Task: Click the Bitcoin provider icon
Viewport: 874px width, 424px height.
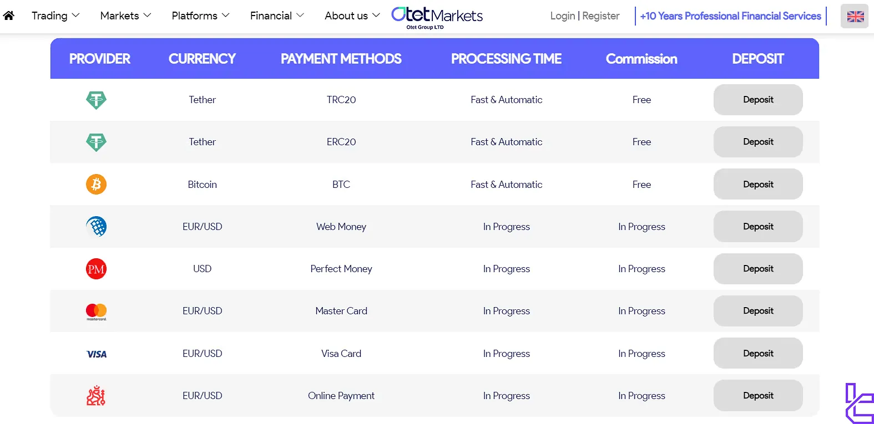Action: click(96, 184)
